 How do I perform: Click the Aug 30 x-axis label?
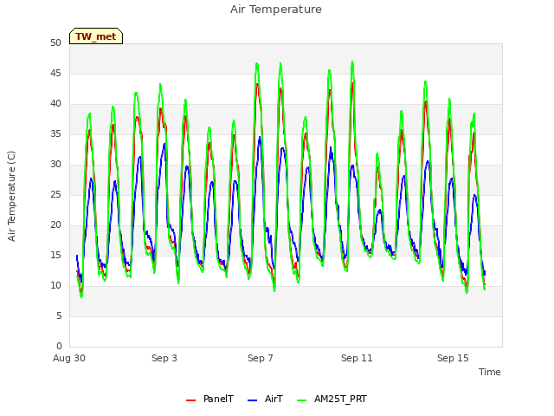pyautogui.click(x=69, y=358)
